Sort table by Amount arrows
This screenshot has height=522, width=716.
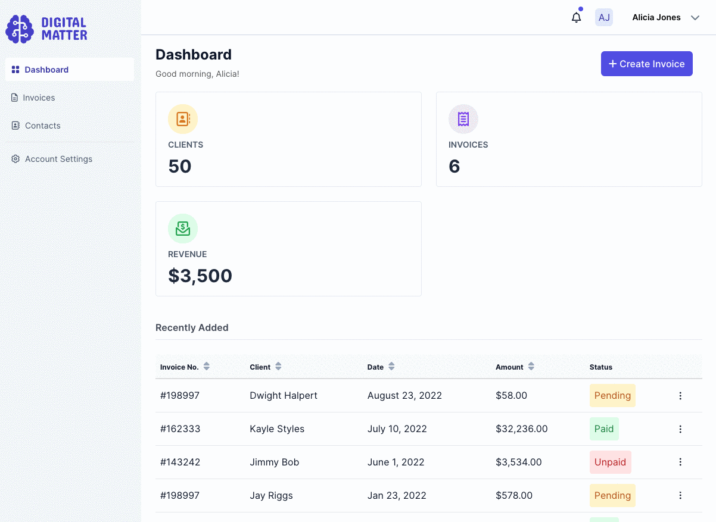coord(531,367)
